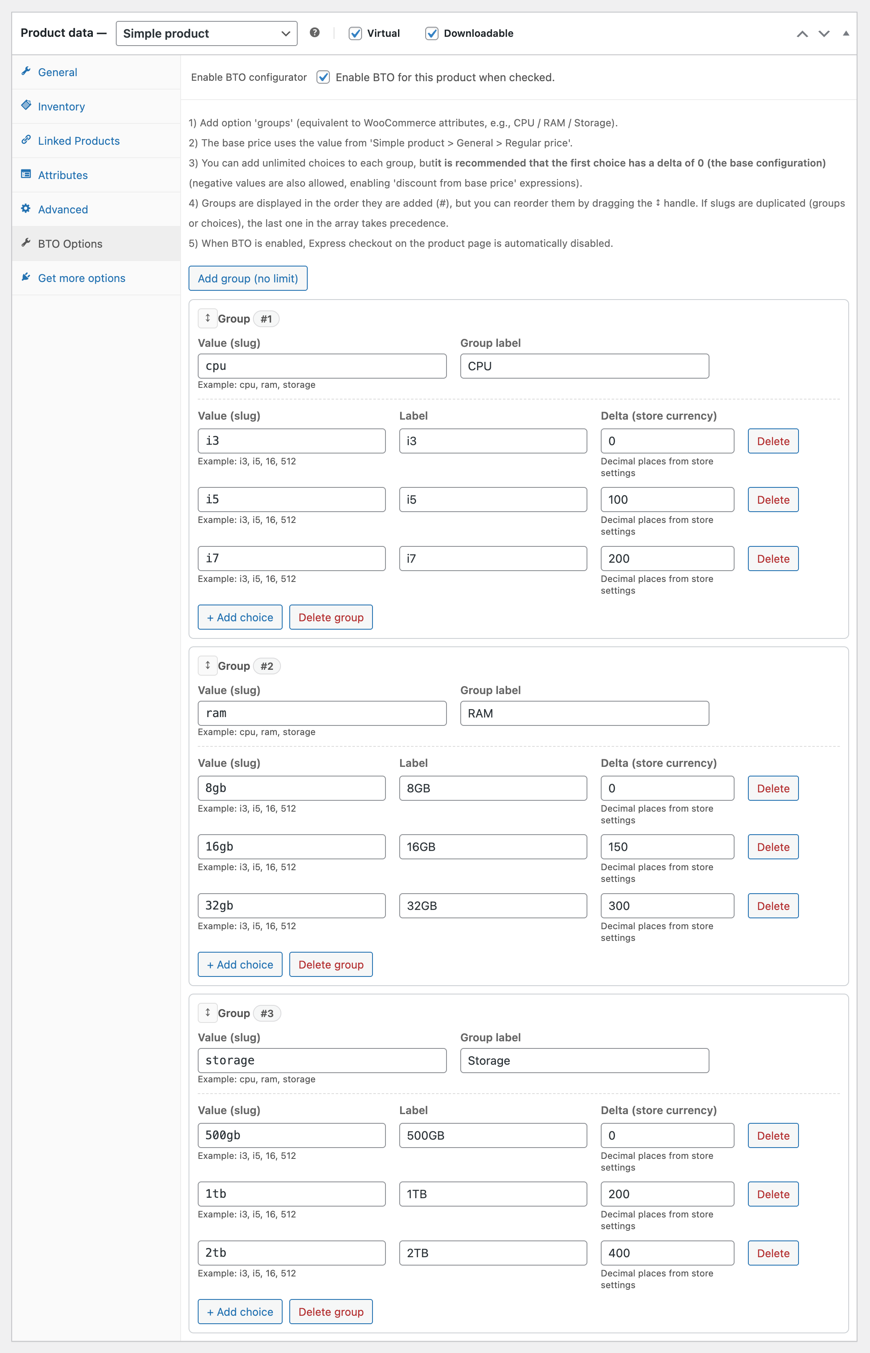The height and width of the screenshot is (1353, 870).
Task: Click the Get more options plug icon
Action: click(26, 277)
